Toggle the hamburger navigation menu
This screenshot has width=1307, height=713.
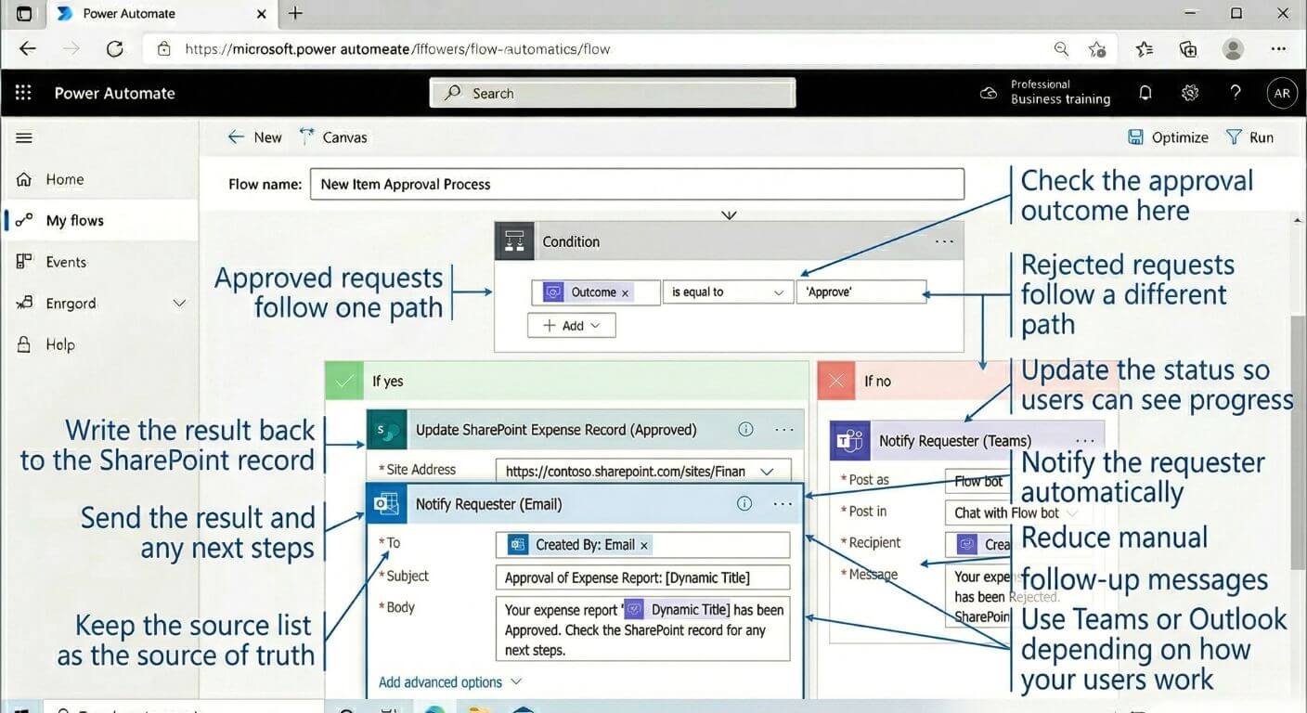(x=24, y=137)
